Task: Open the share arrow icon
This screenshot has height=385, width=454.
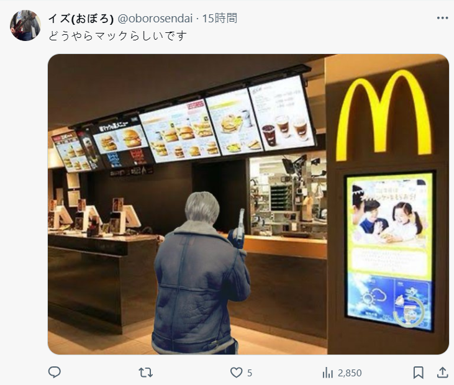Action: pyautogui.click(x=442, y=372)
